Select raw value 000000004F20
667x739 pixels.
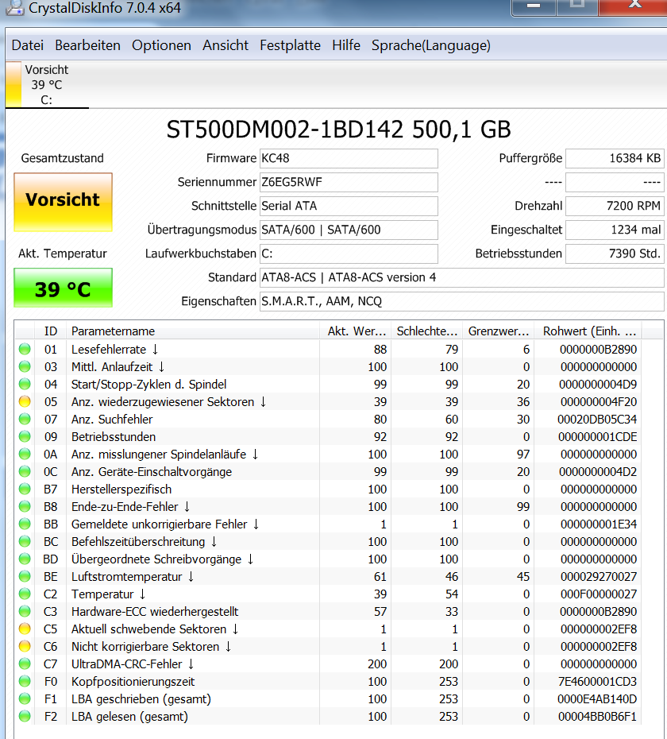(x=598, y=402)
